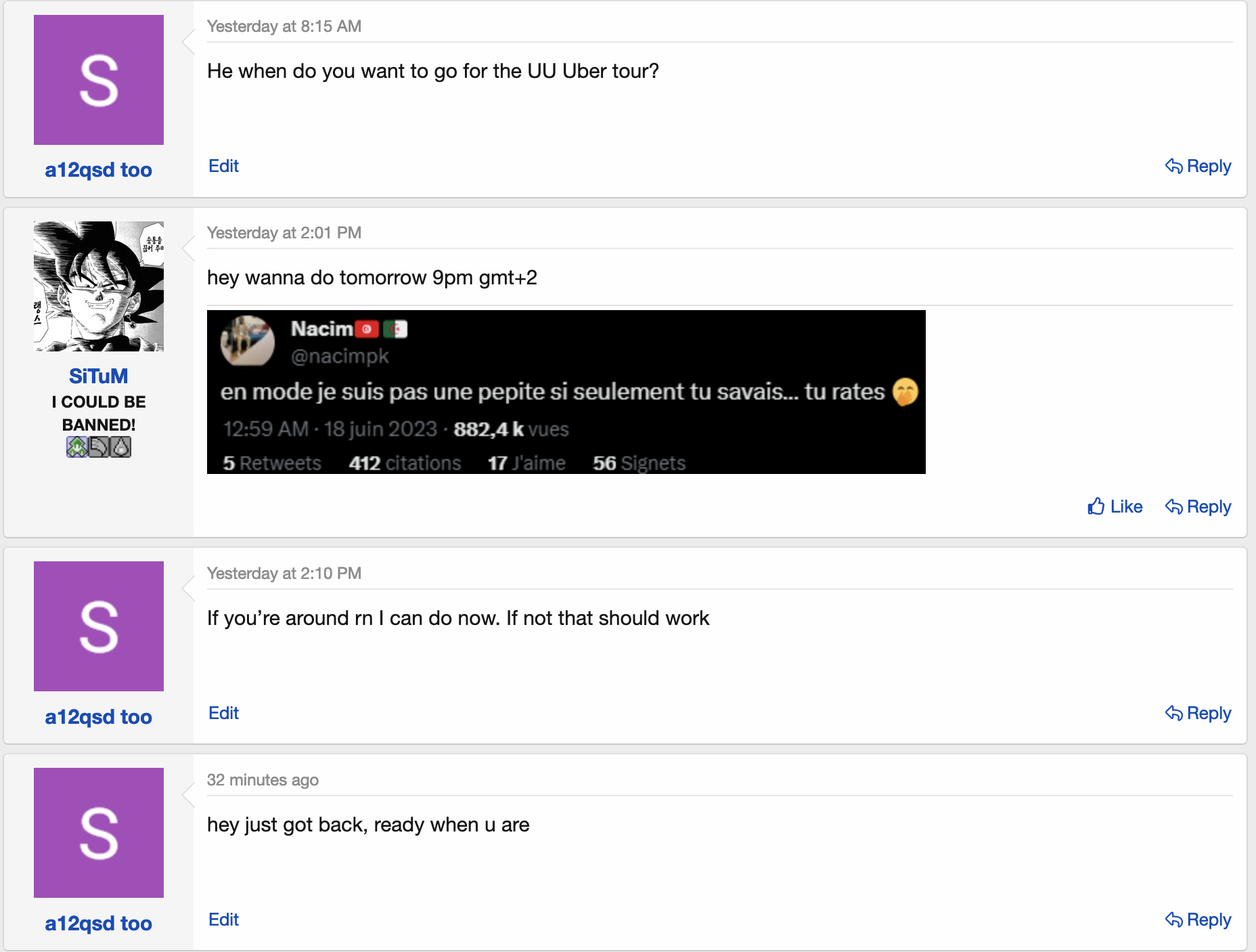
Task: Open the 32 minutes ago timestamp
Action: (263, 780)
